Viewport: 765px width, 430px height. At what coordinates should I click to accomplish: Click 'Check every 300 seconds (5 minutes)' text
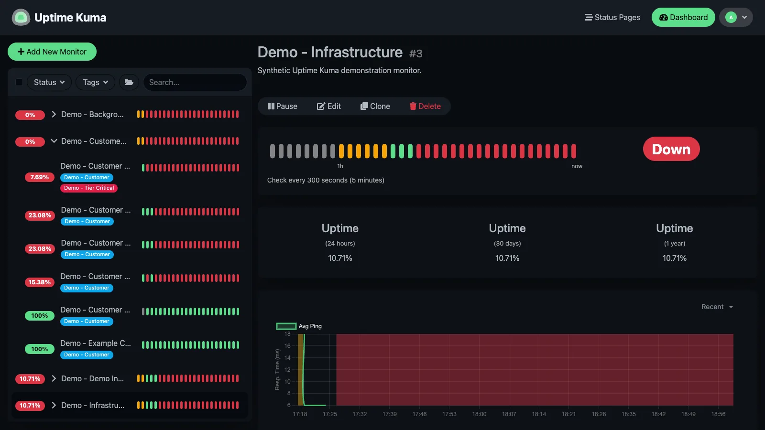pos(326,180)
